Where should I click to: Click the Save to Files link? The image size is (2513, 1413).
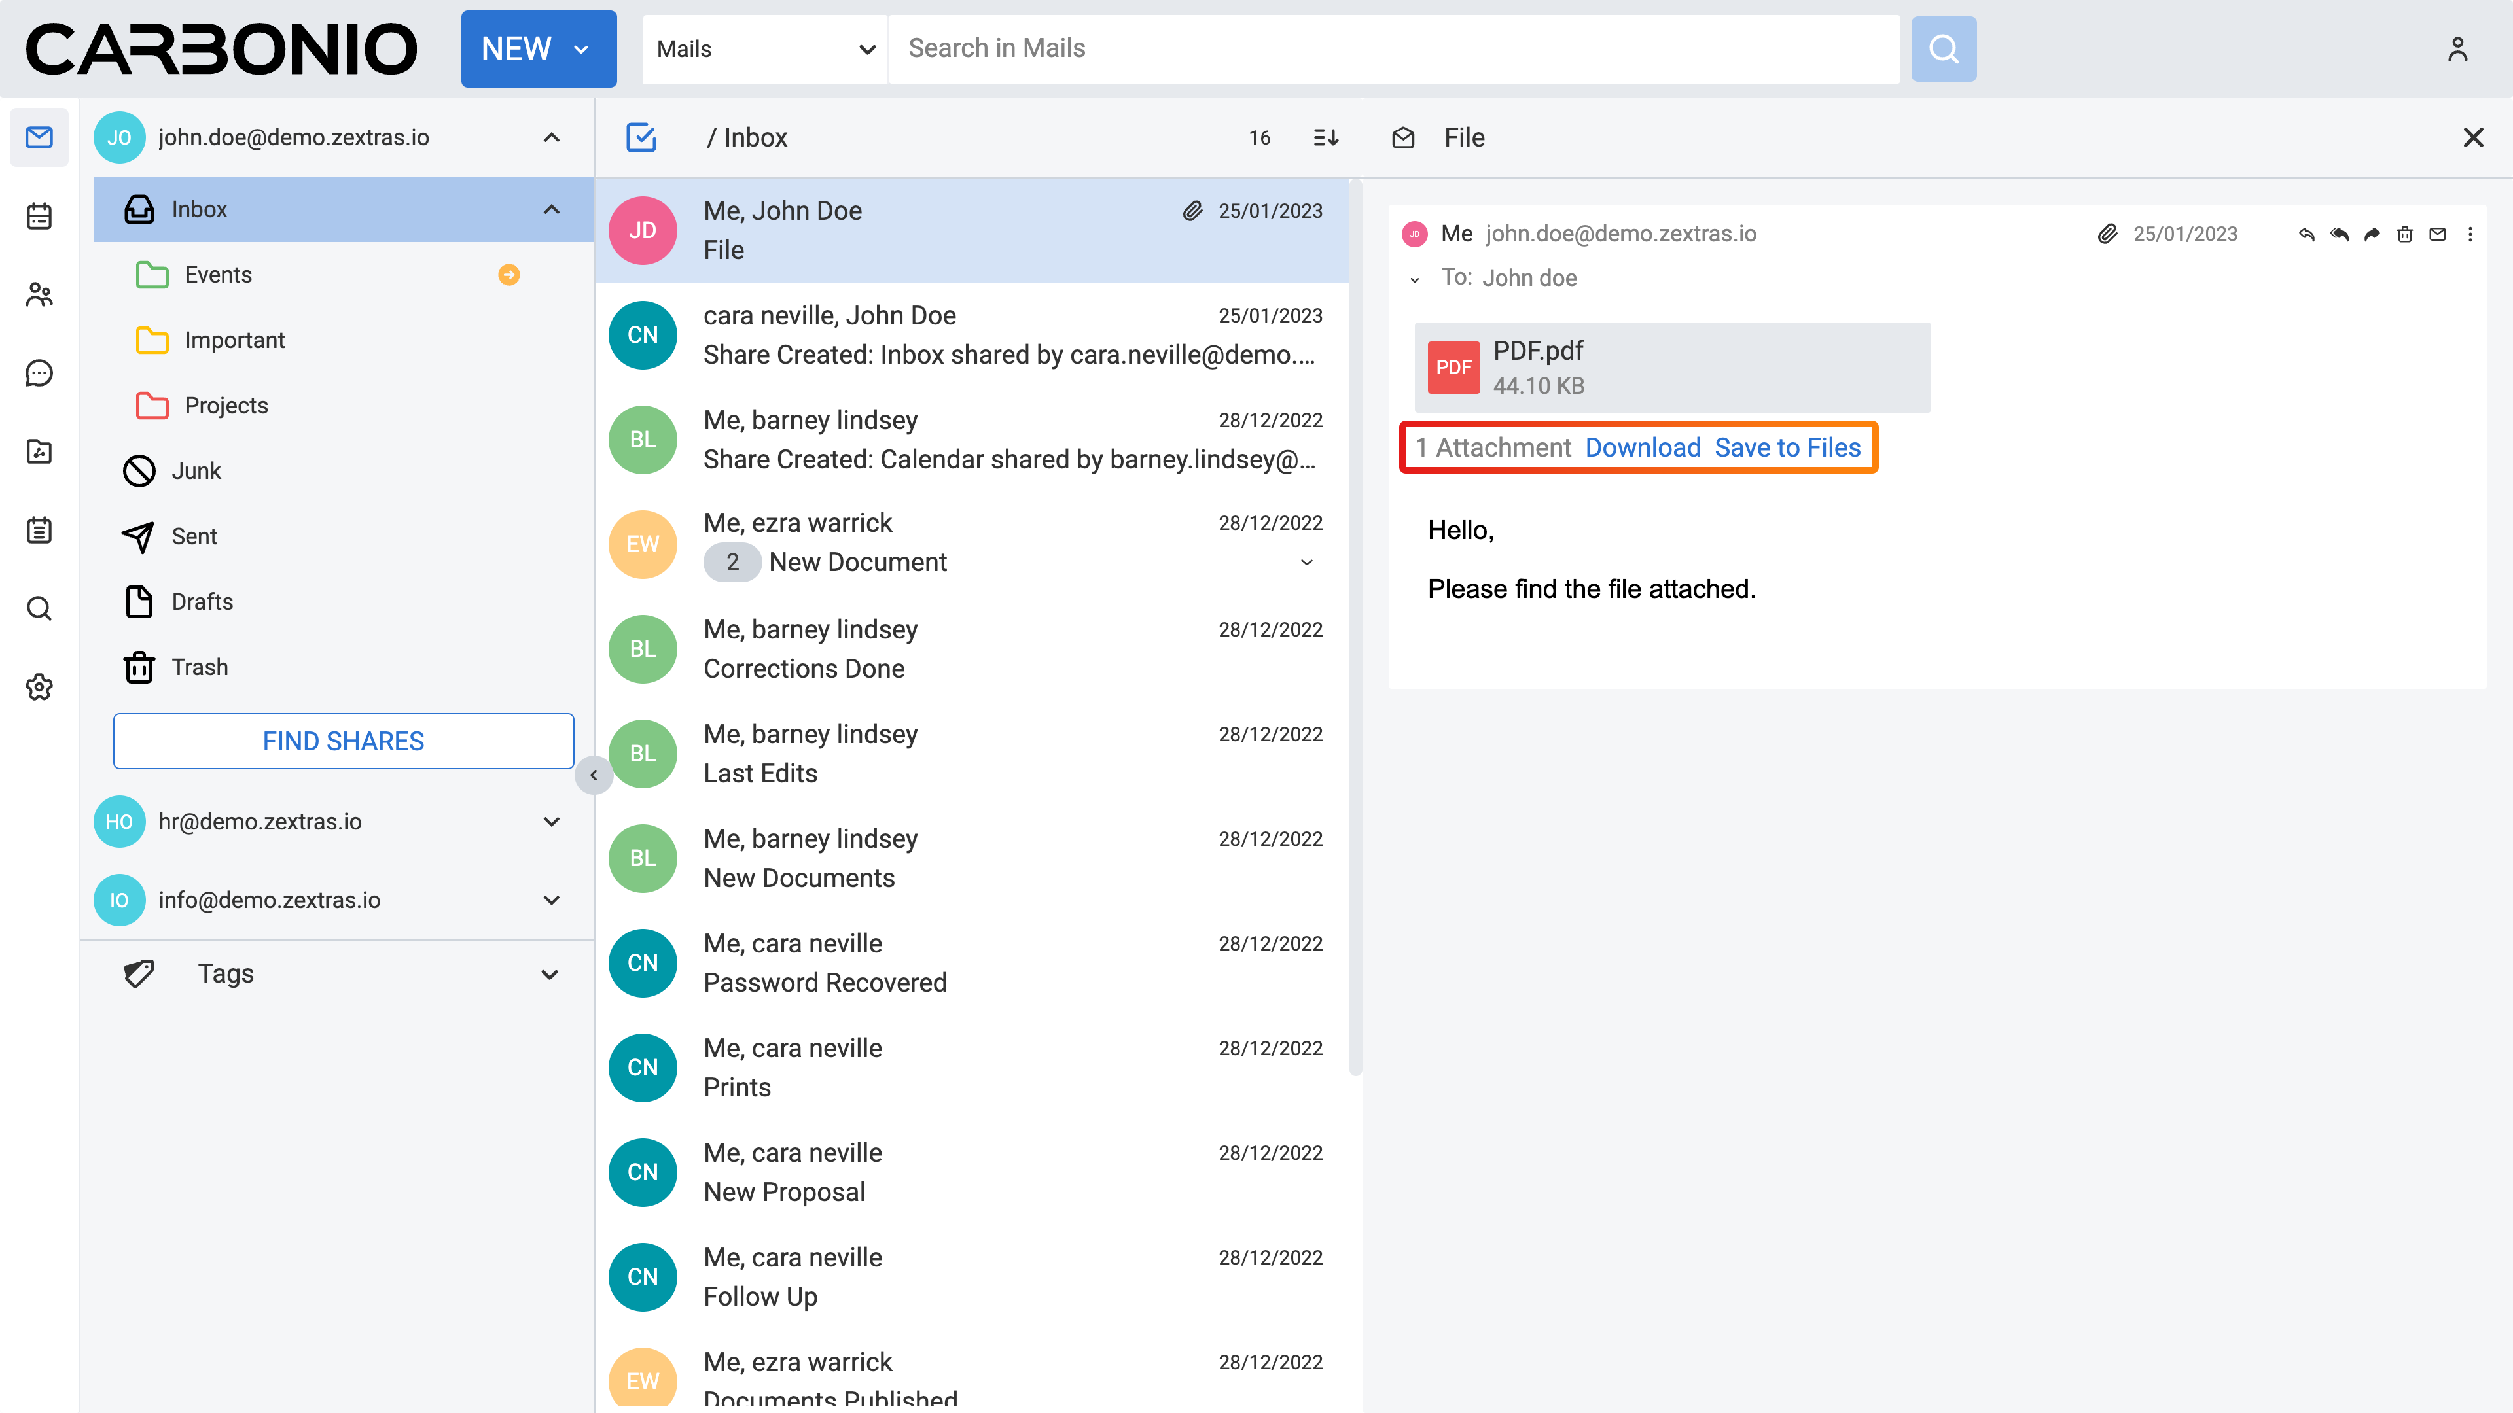pos(1787,447)
